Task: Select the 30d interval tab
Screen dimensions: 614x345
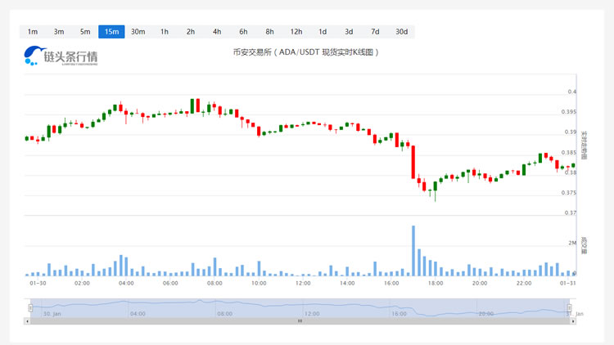Action: point(401,32)
